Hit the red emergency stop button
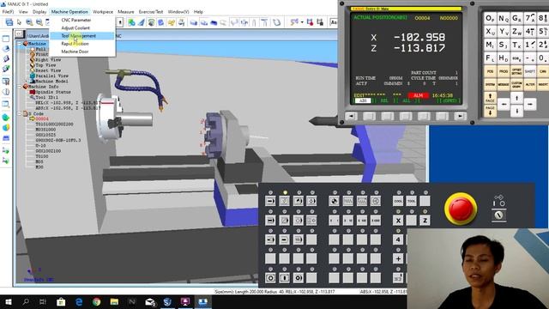 pyautogui.click(x=461, y=209)
